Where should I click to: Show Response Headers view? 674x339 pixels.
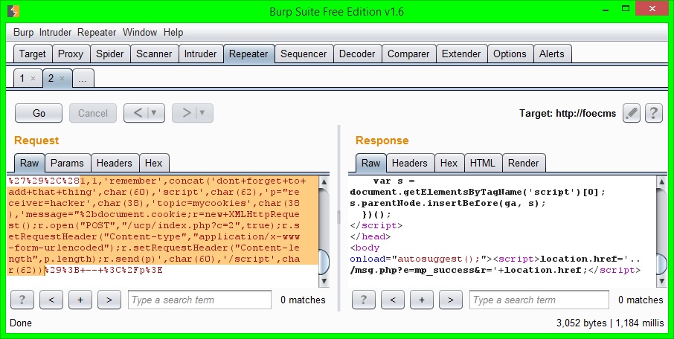point(410,164)
